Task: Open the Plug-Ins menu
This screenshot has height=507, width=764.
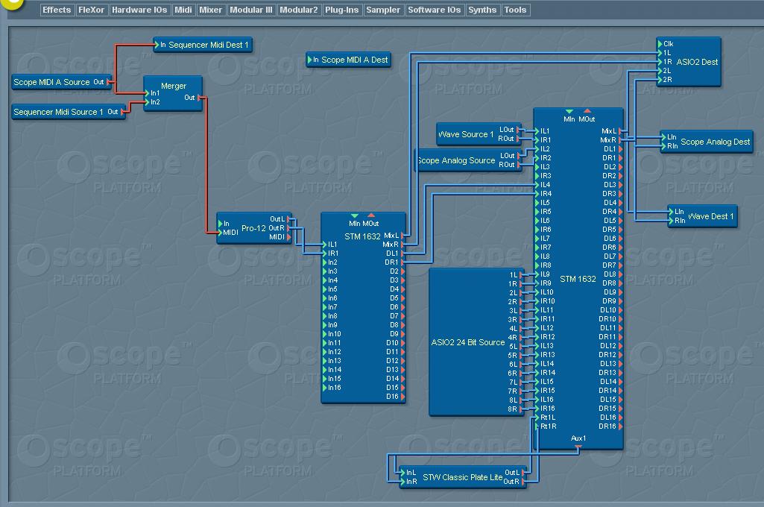Action: (x=342, y=10)
